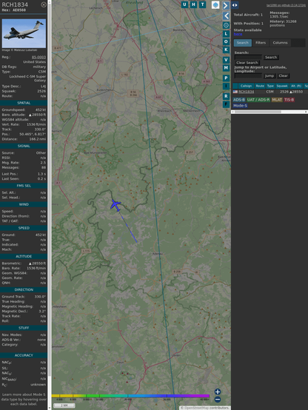308x410 pixels.
Task: Open the map layer switcher icon
Action: click(x=215, y=5)
